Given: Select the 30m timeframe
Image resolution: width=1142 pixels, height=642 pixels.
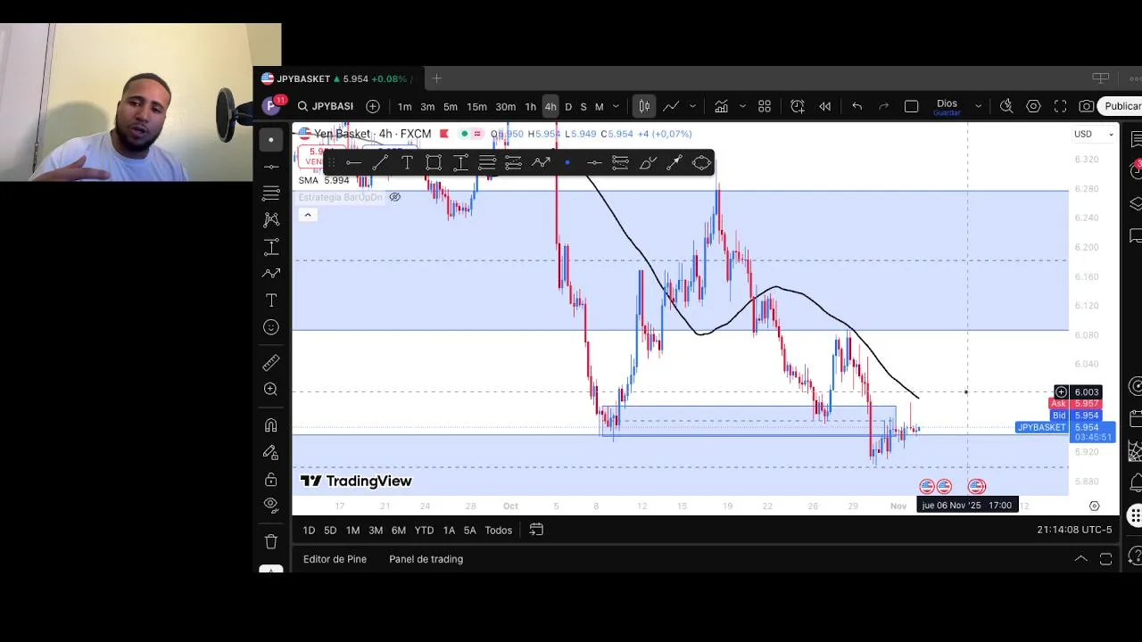Looking at the screenshot, I should 505,107.
